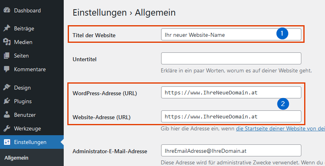The image size is (325, 166).
Task: Click the Administrator-E-Mail-Adresse field
Action: pos(231,150)
